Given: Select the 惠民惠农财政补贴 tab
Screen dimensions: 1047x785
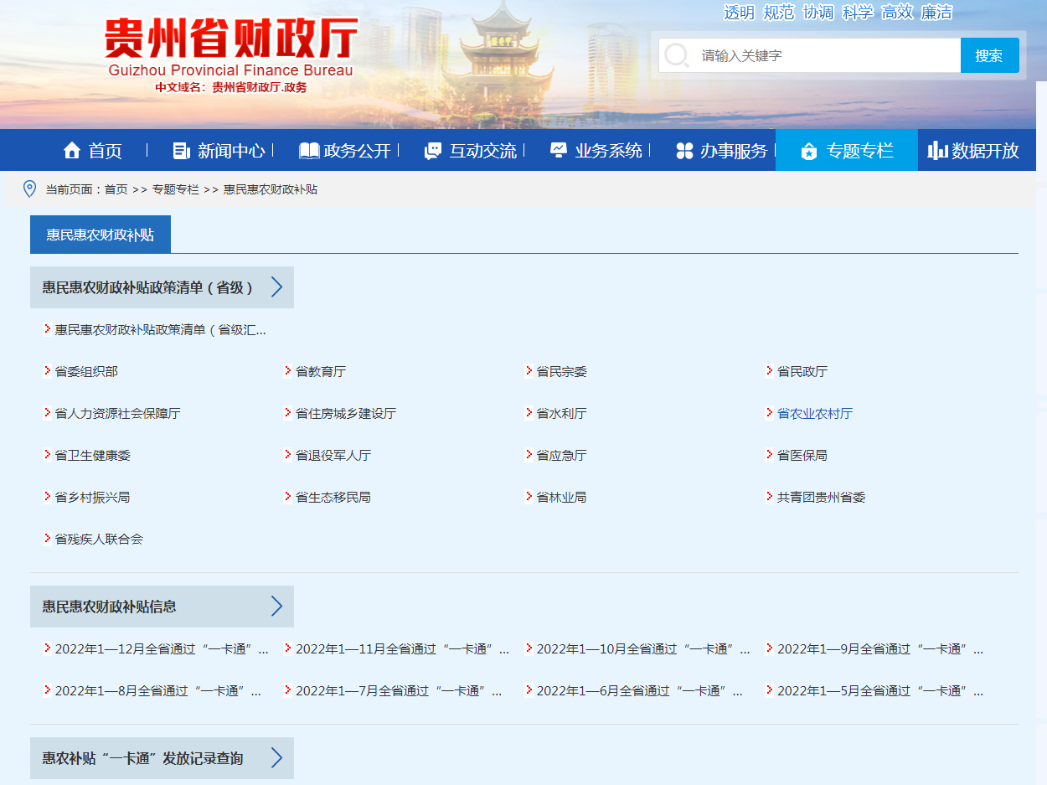Looking at the screenshot, I should pos(101,235).
